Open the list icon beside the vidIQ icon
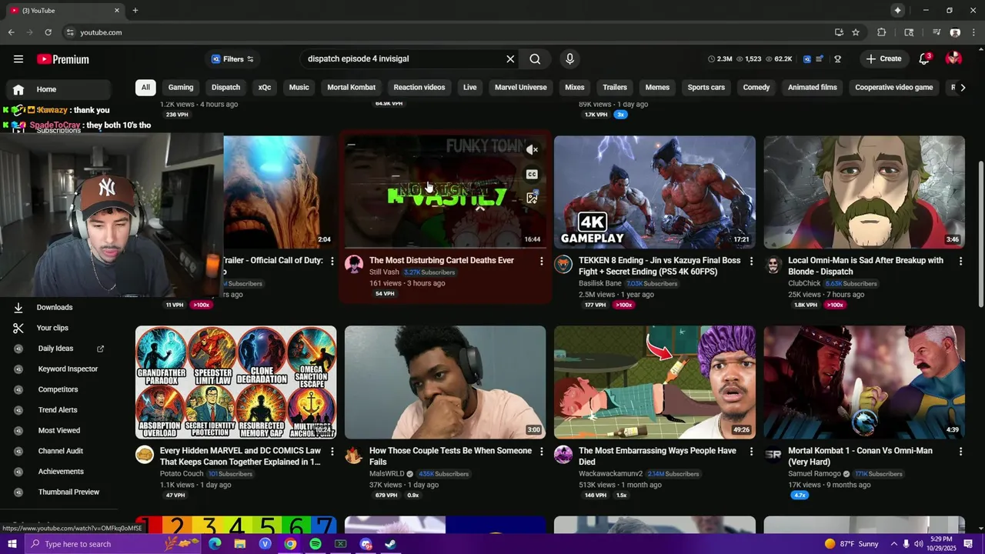 (x=820, y=59)
